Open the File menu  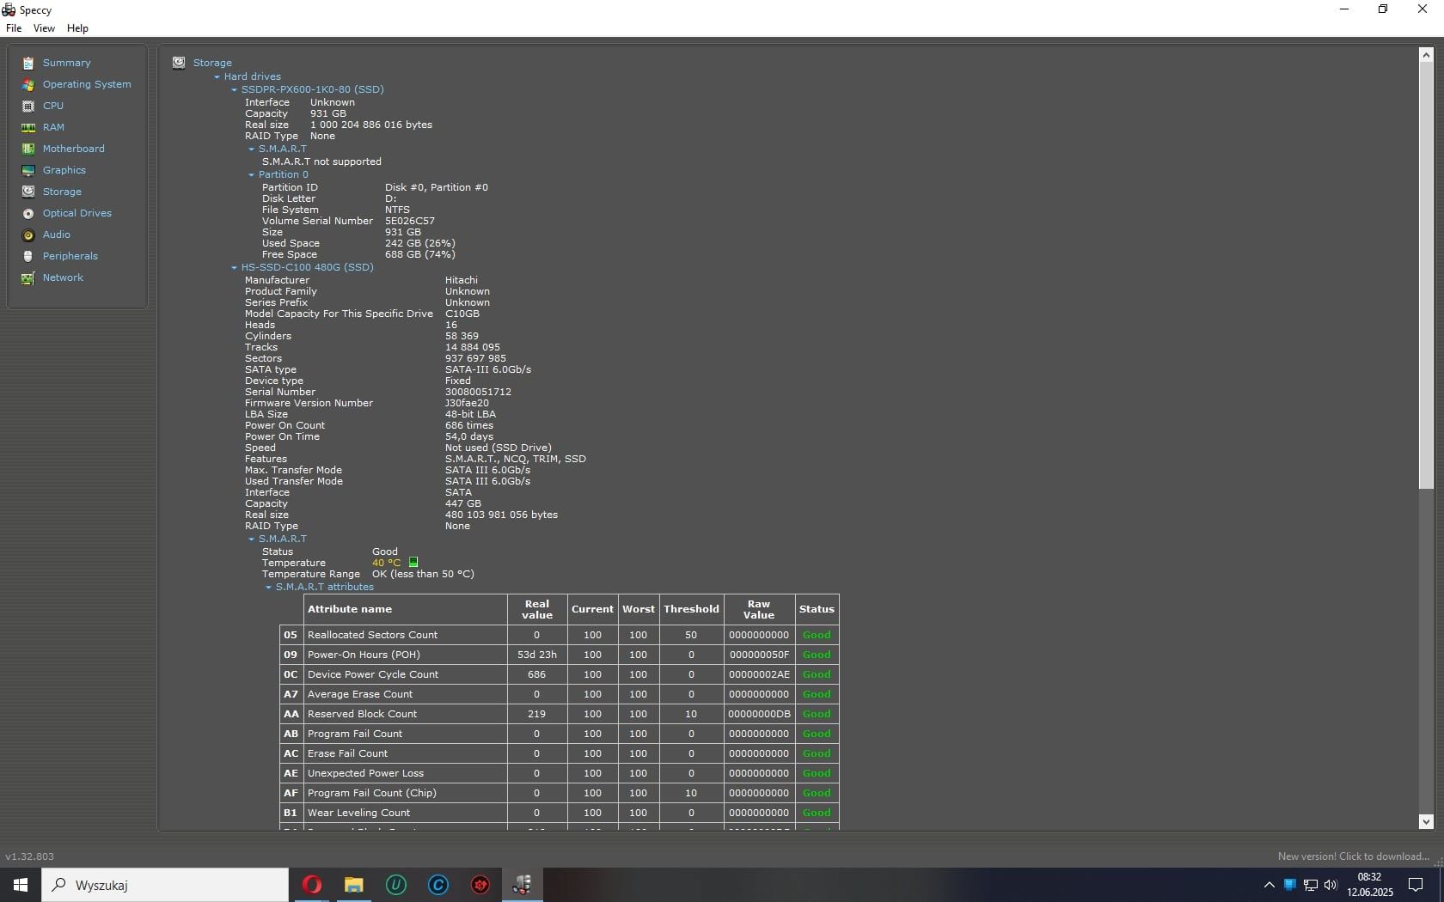click(x=14, y=28)
